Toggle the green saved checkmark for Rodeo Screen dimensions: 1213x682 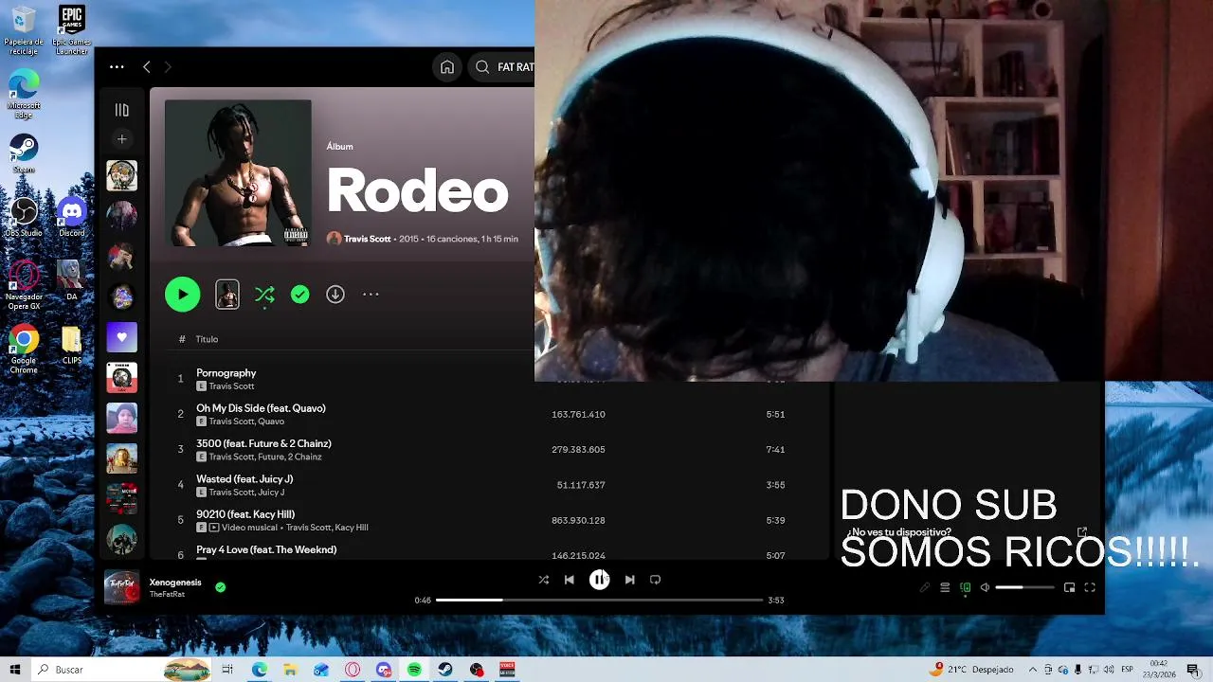pyautogui.click(x=300, y=295)
